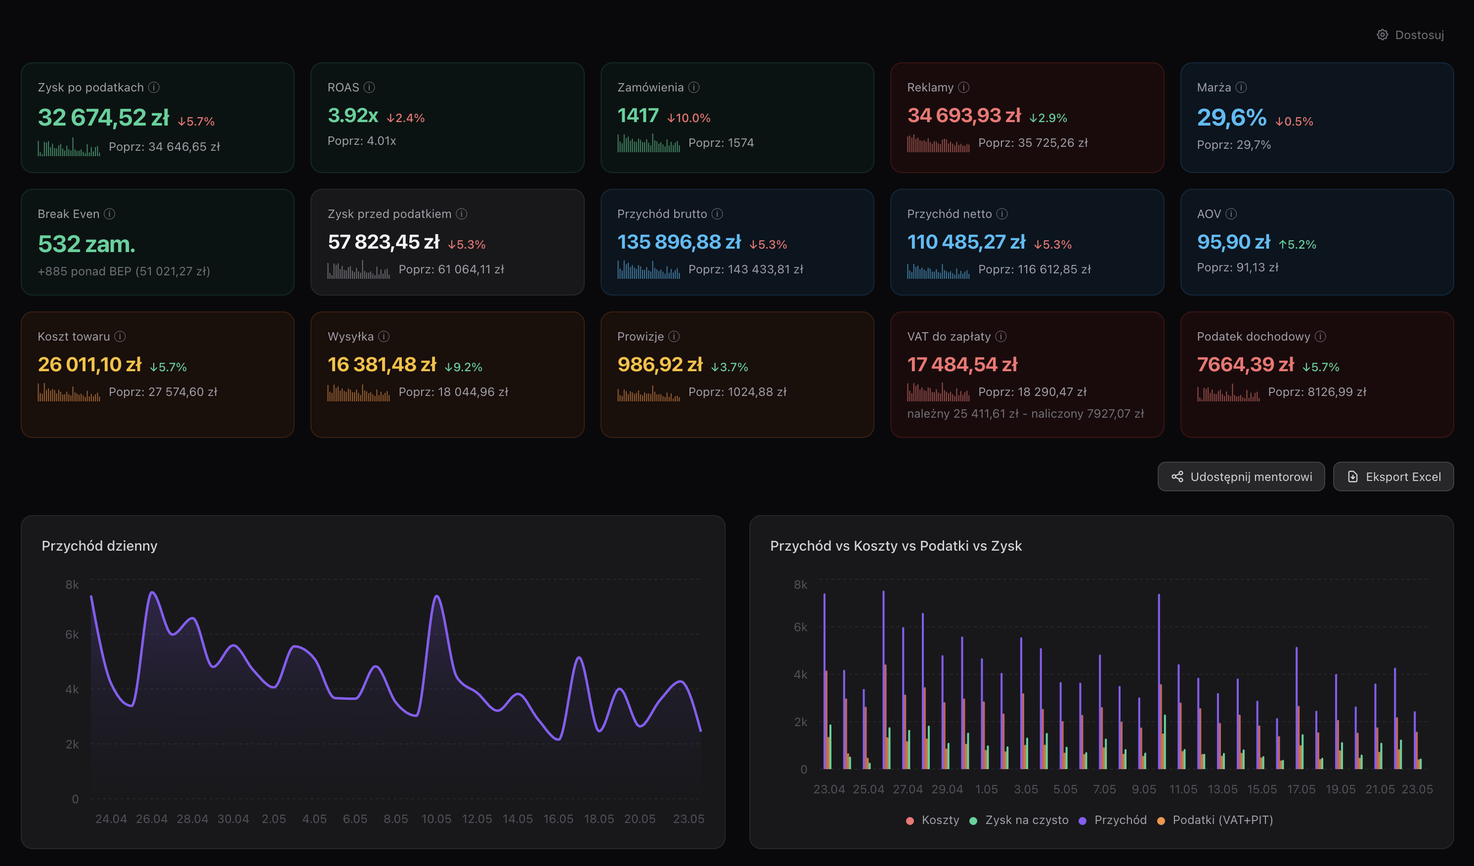Screen dimensions: 1474x866
Task: Click the należny 25 411,61 zł VAT breakdown
Action: point(1025,413)
